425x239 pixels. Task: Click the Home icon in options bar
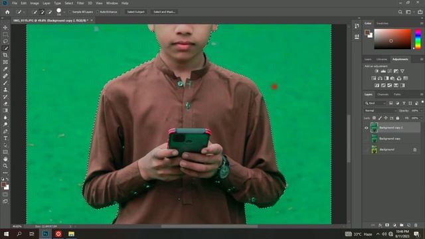click(7, 12)
